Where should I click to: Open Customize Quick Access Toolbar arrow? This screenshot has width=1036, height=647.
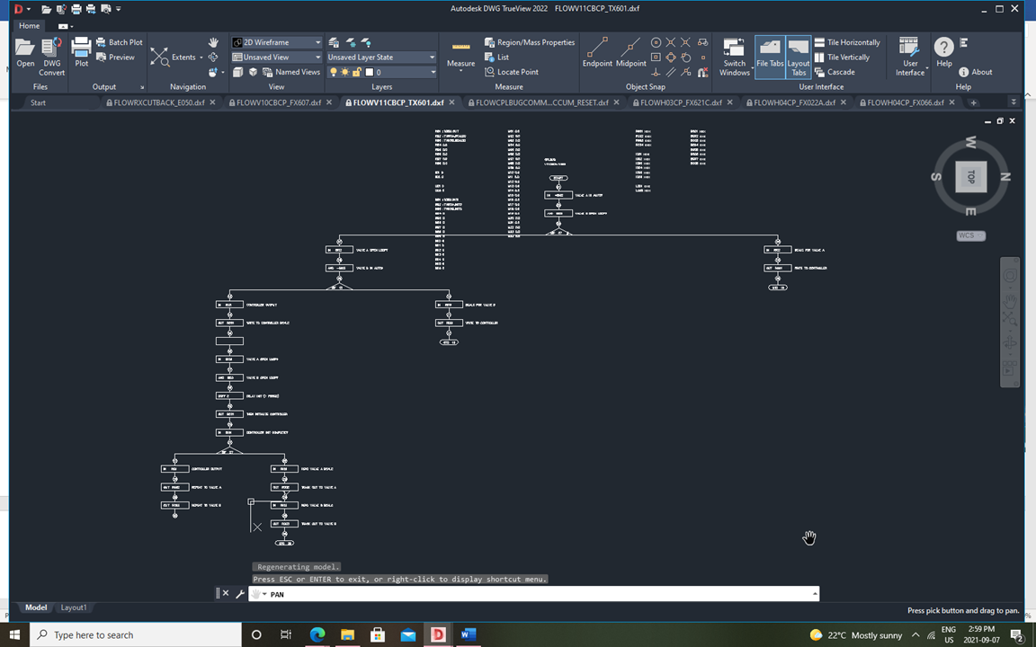click(119, 9)
